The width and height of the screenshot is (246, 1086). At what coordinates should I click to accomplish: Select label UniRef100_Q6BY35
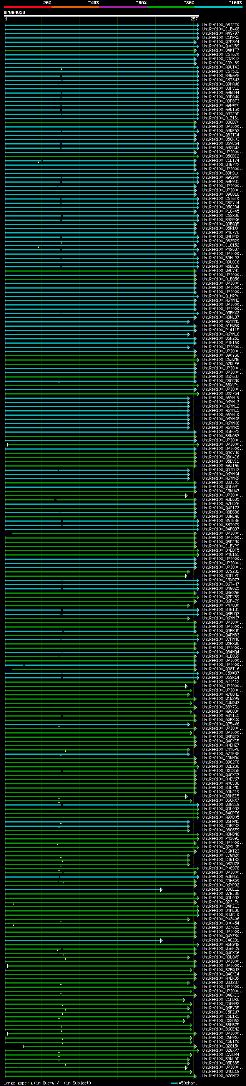click(x=221, y=1008)
